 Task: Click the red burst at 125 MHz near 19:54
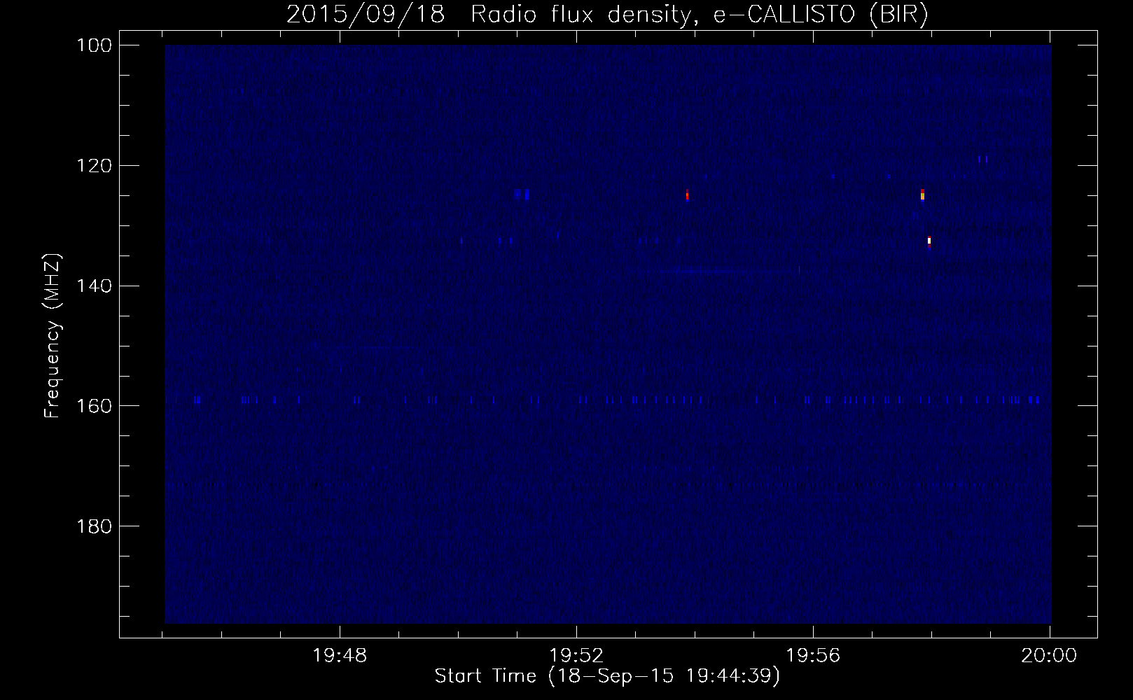click(688, 195)
